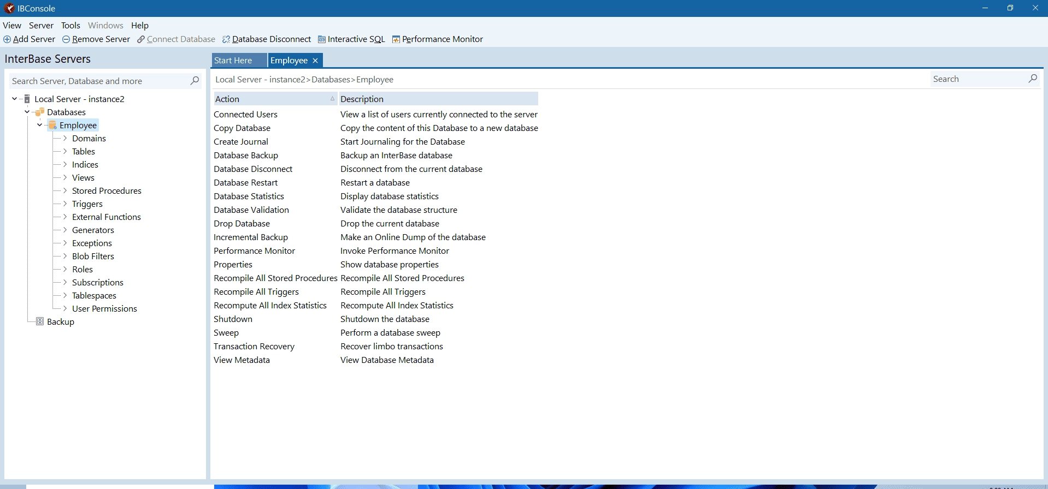The height and width of the screenshot is (489, 1048).
Task: Click the Add Server plus icon
Action: coord(7,39)
